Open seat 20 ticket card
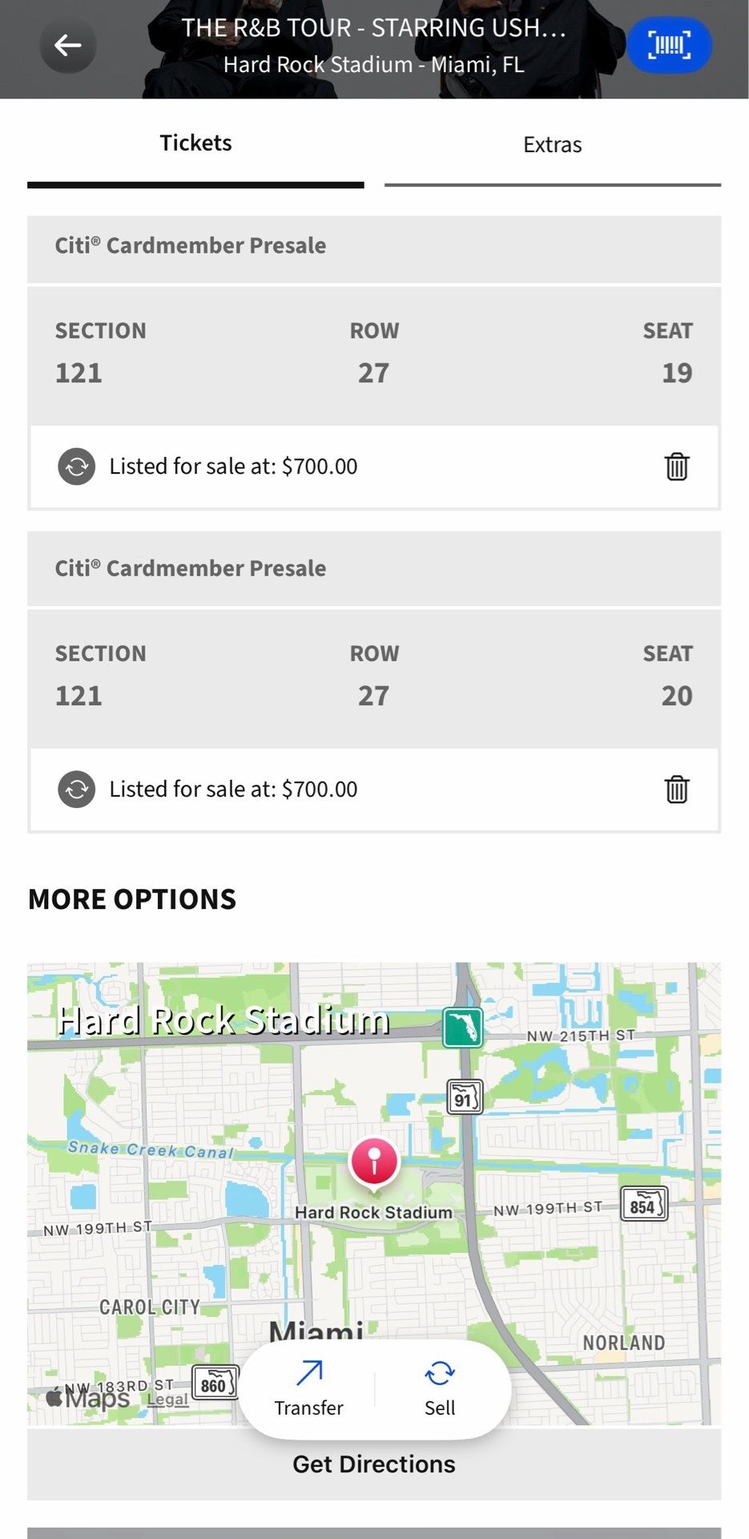 coord(374,679)
